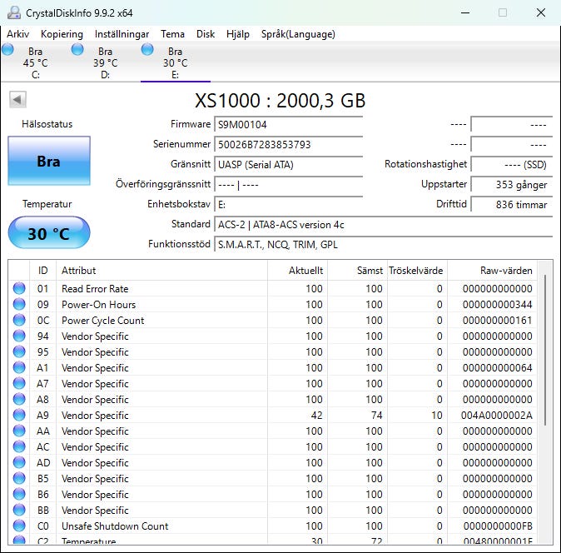Click the serial number field 50026B7283853793
Screen dimensions: 561x553
pyautogui.click(x=288, y=145)
